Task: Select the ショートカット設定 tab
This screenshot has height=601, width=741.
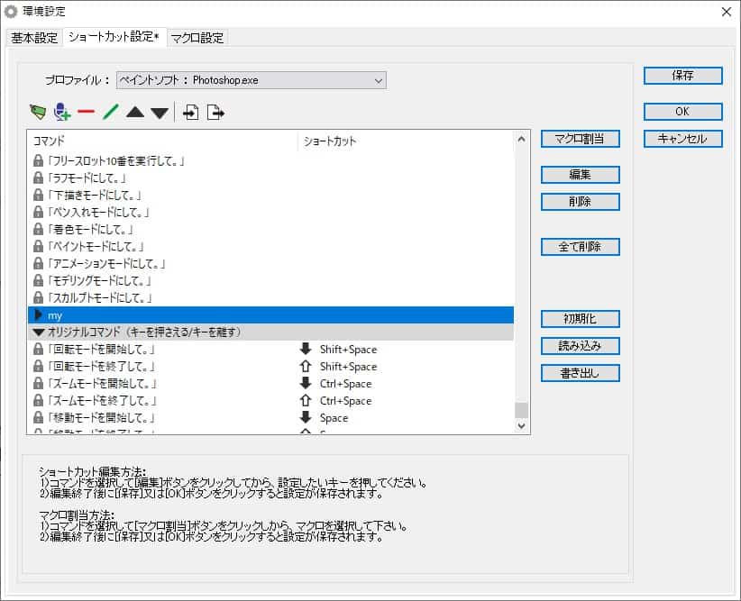Action: click(114, 37)
